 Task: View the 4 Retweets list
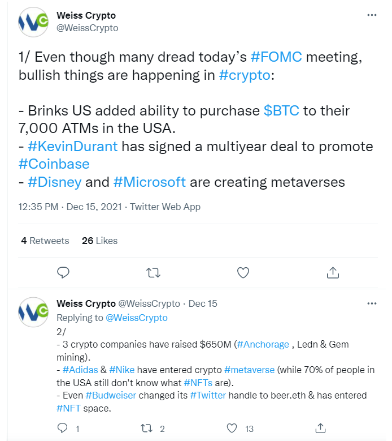tap(45, 241)
